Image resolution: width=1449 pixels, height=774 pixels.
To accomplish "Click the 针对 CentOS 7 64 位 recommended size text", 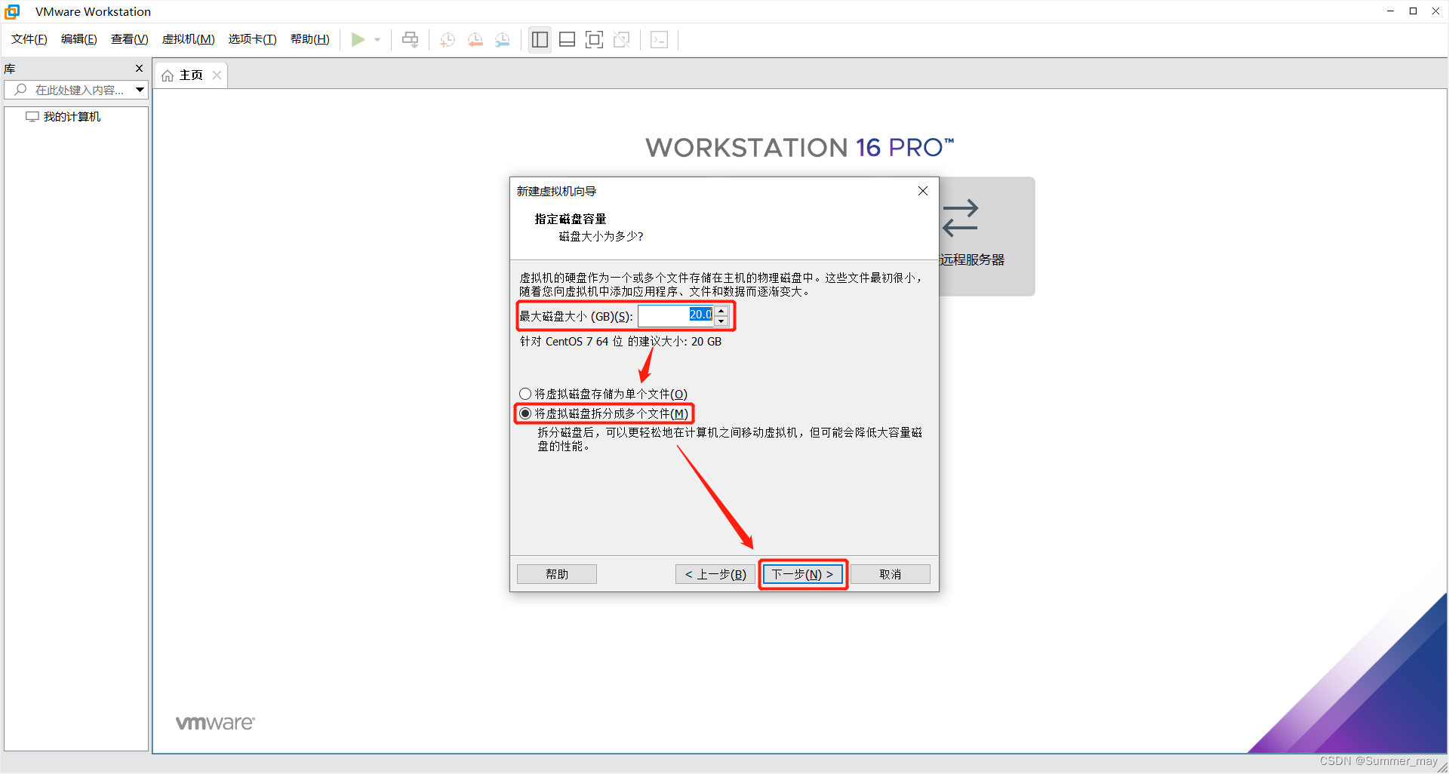I will [x=620, y=342].
